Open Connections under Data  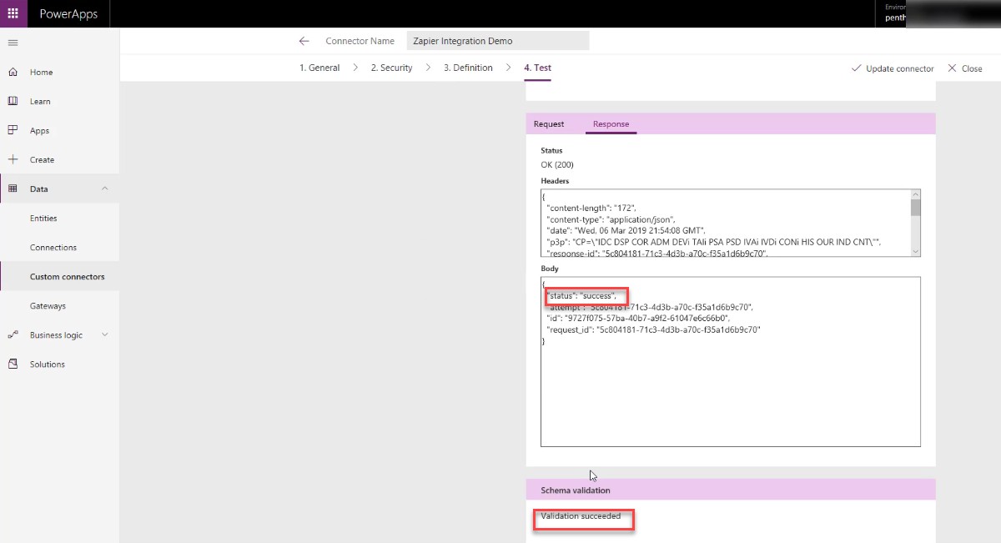pyautogui.click(x=53, y=247)
